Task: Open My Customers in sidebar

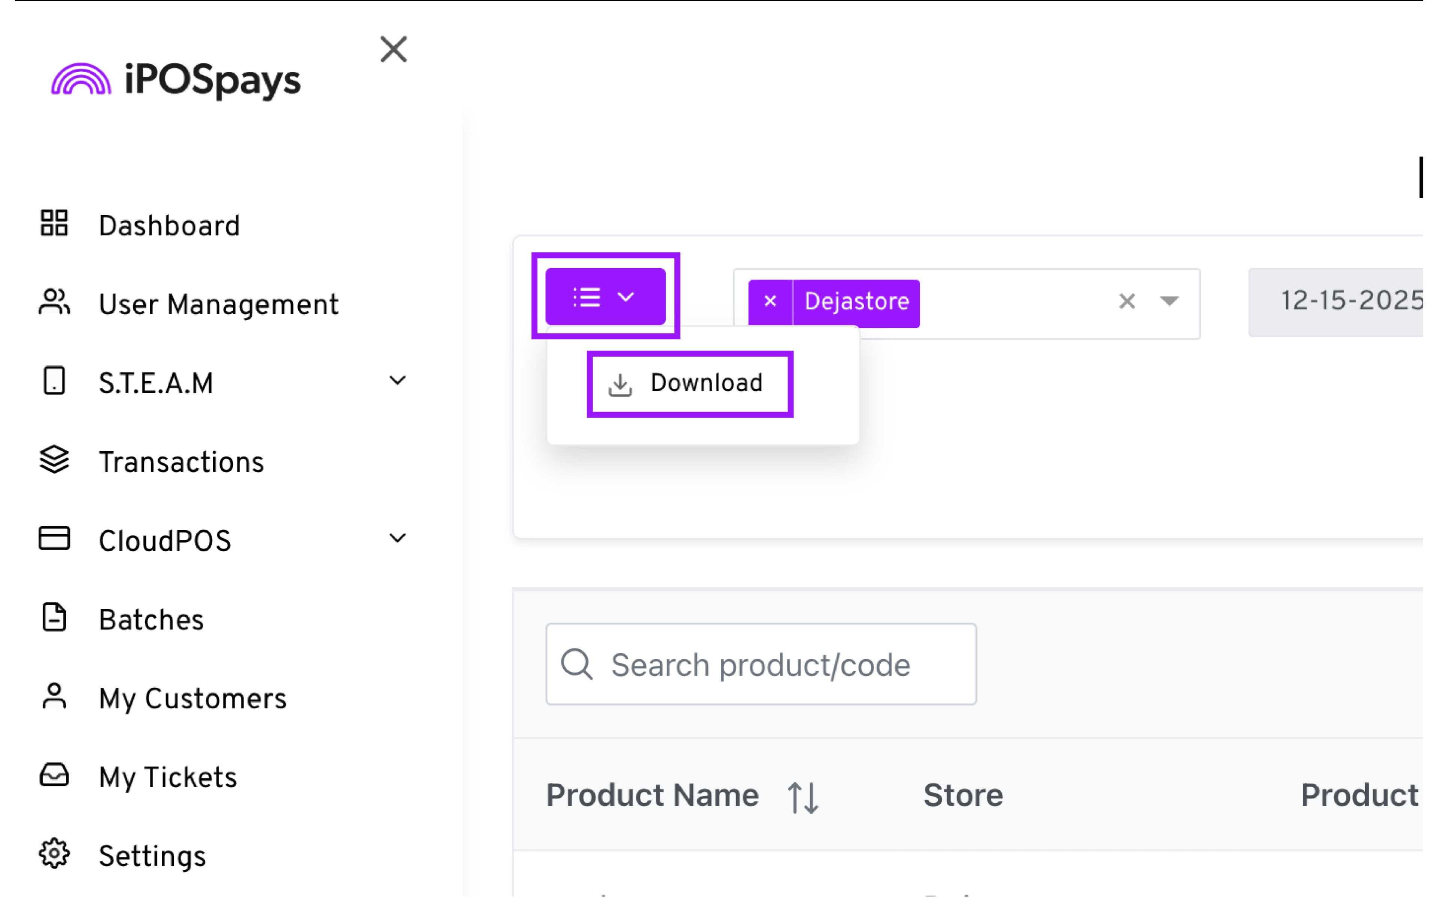Action: (x=192, y=699)
